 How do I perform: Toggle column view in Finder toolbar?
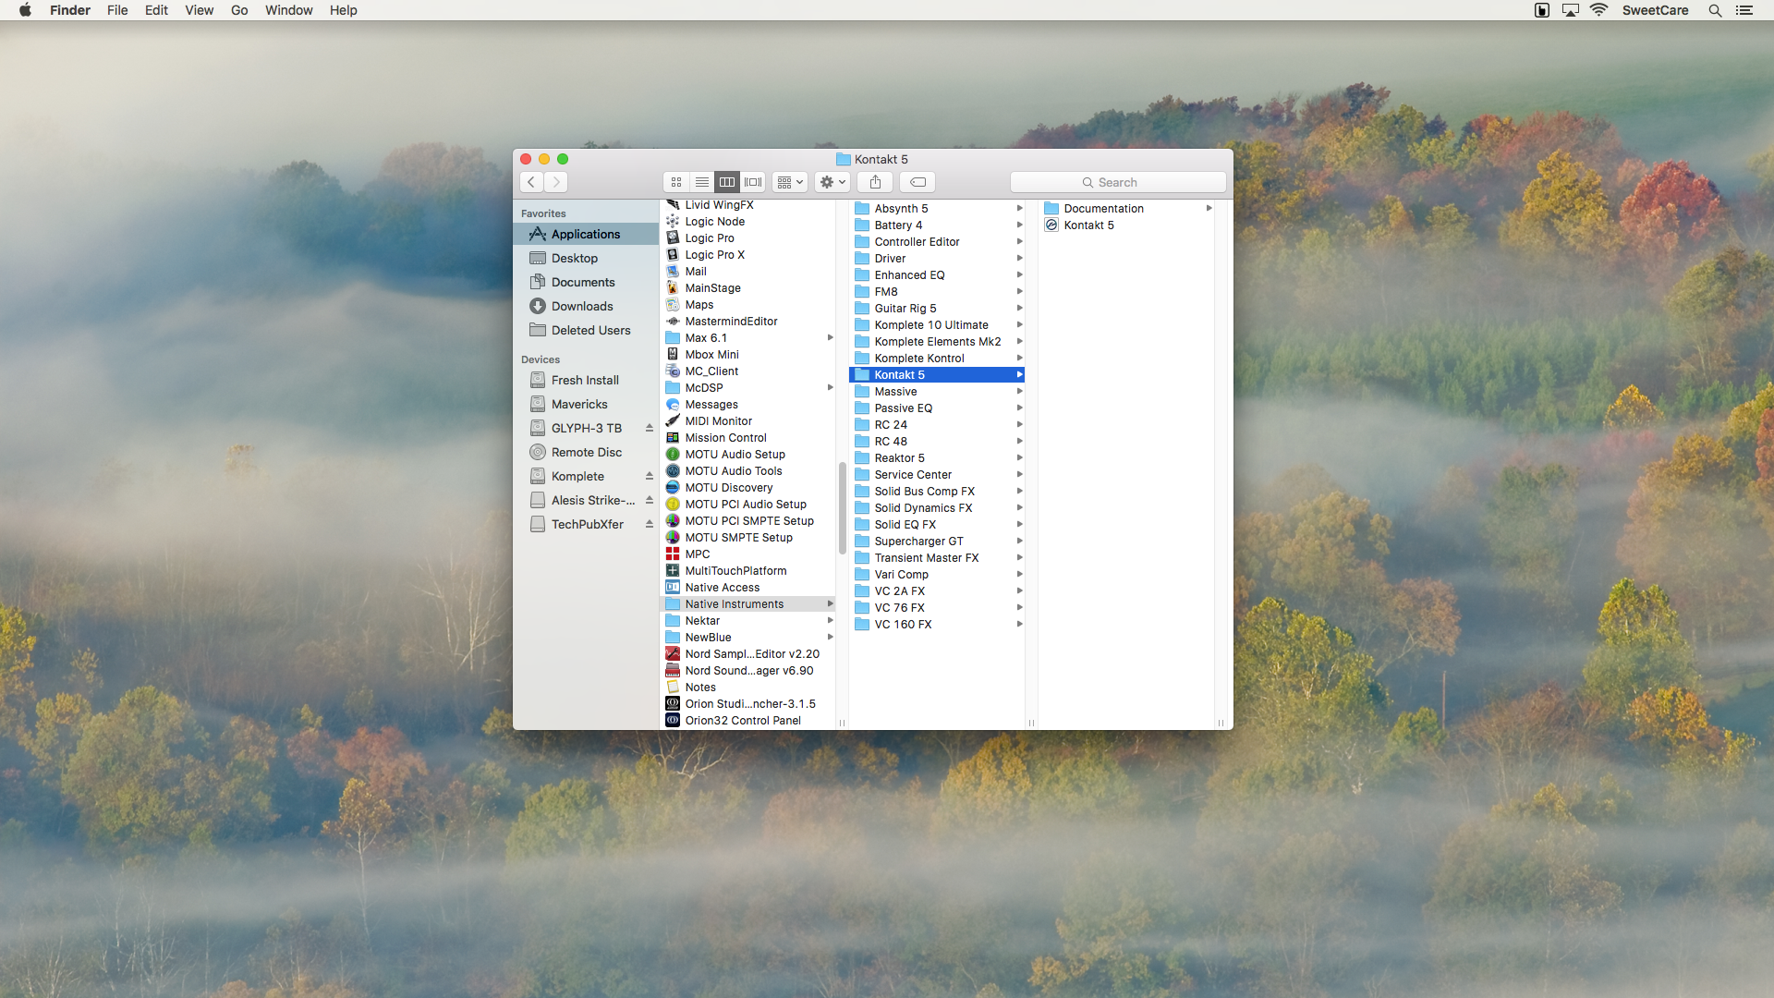click(x=726, y=181)
